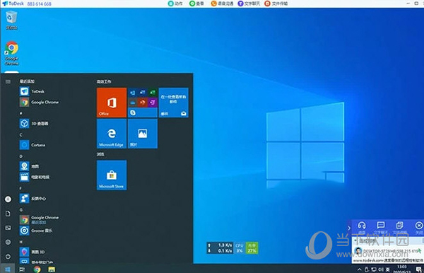
Task: Open the chat bubble icon in floating panel
Action: coord(380,225)
